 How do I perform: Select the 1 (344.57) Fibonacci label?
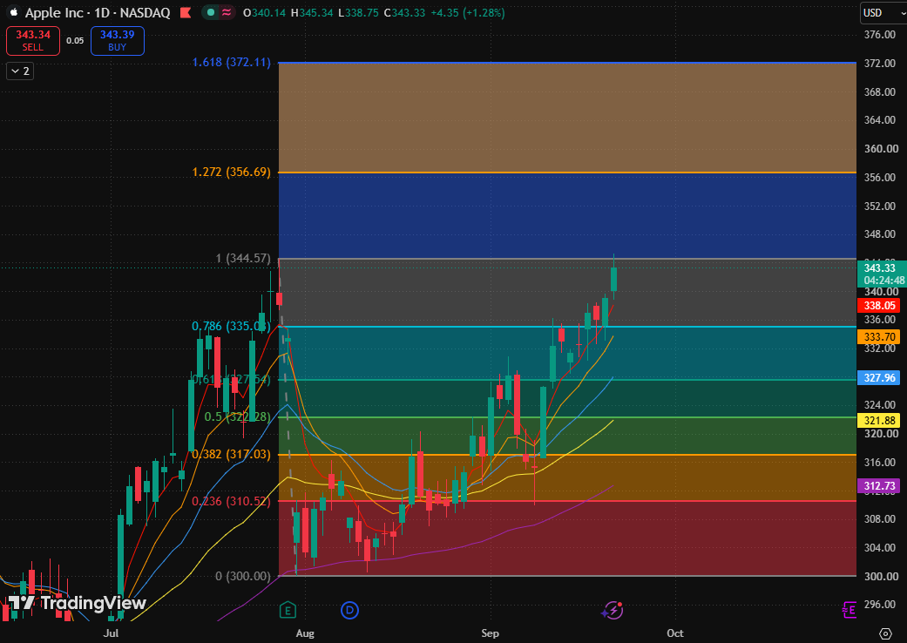[x=243, y=258]
